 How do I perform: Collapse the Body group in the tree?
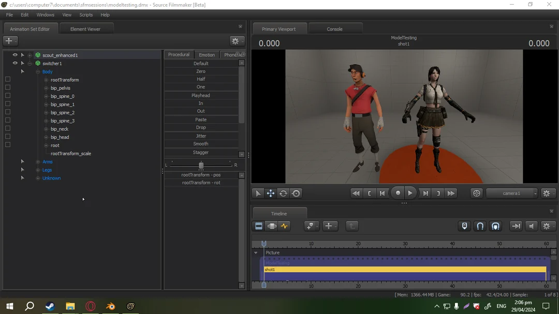click(x=37, y=71)
